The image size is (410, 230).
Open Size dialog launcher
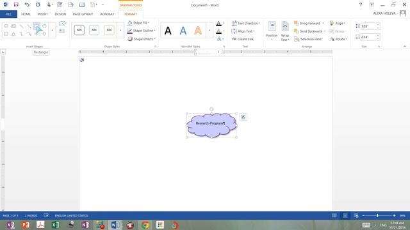point(379,47)
